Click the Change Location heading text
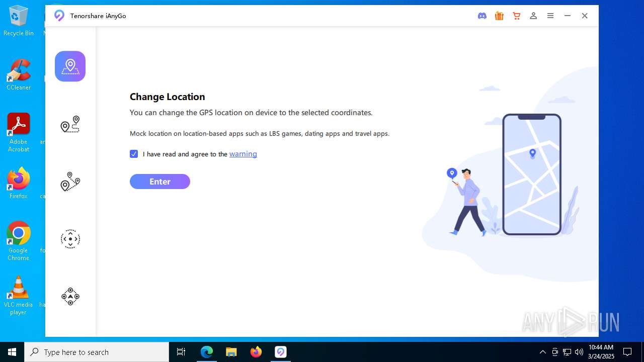Screen dimensions: 644x362 [x=168, y=97]
